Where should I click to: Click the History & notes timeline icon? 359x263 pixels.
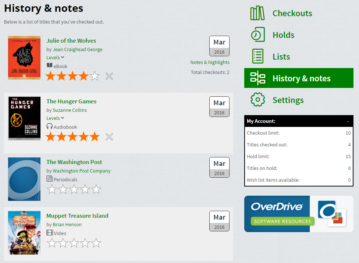point(257,78)
